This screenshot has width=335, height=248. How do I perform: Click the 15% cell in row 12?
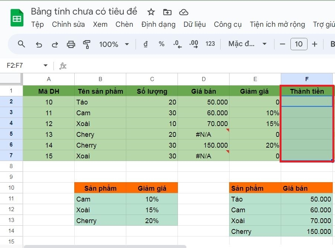[152, 210]
